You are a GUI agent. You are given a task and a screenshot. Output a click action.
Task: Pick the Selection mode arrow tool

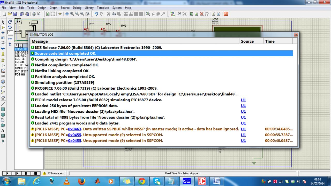[3, 22]
